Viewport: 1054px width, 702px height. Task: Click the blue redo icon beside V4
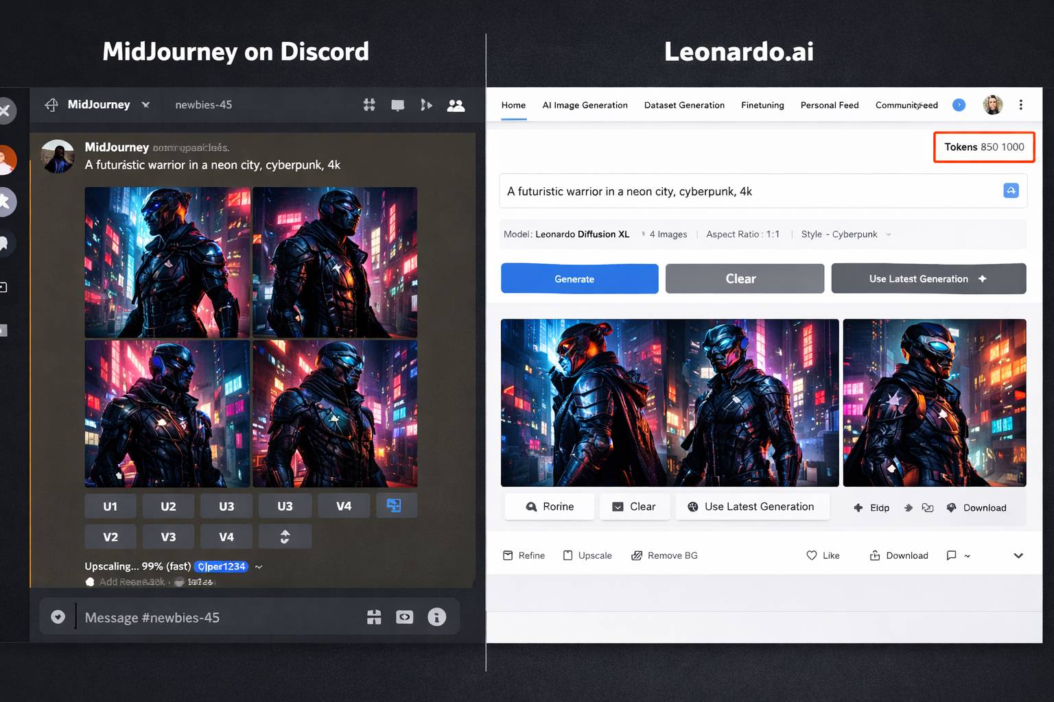coord(395,506)
